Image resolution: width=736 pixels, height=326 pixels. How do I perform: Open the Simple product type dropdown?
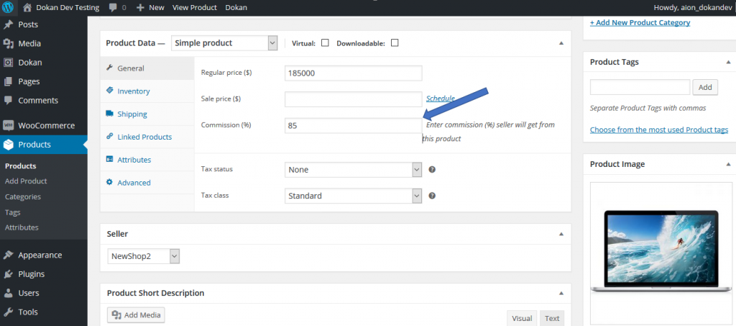coord(224,42)
